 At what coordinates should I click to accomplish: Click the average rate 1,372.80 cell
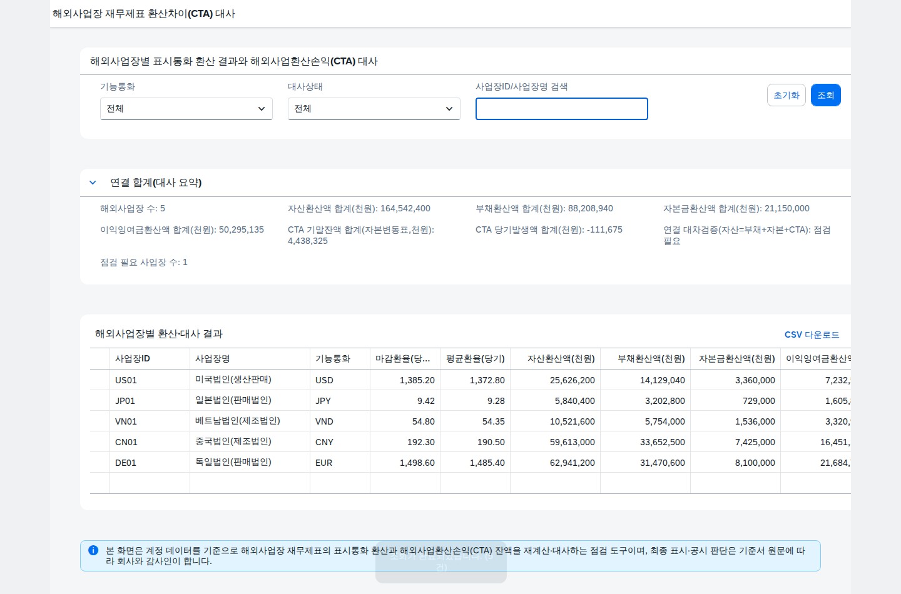click(476, 380)
